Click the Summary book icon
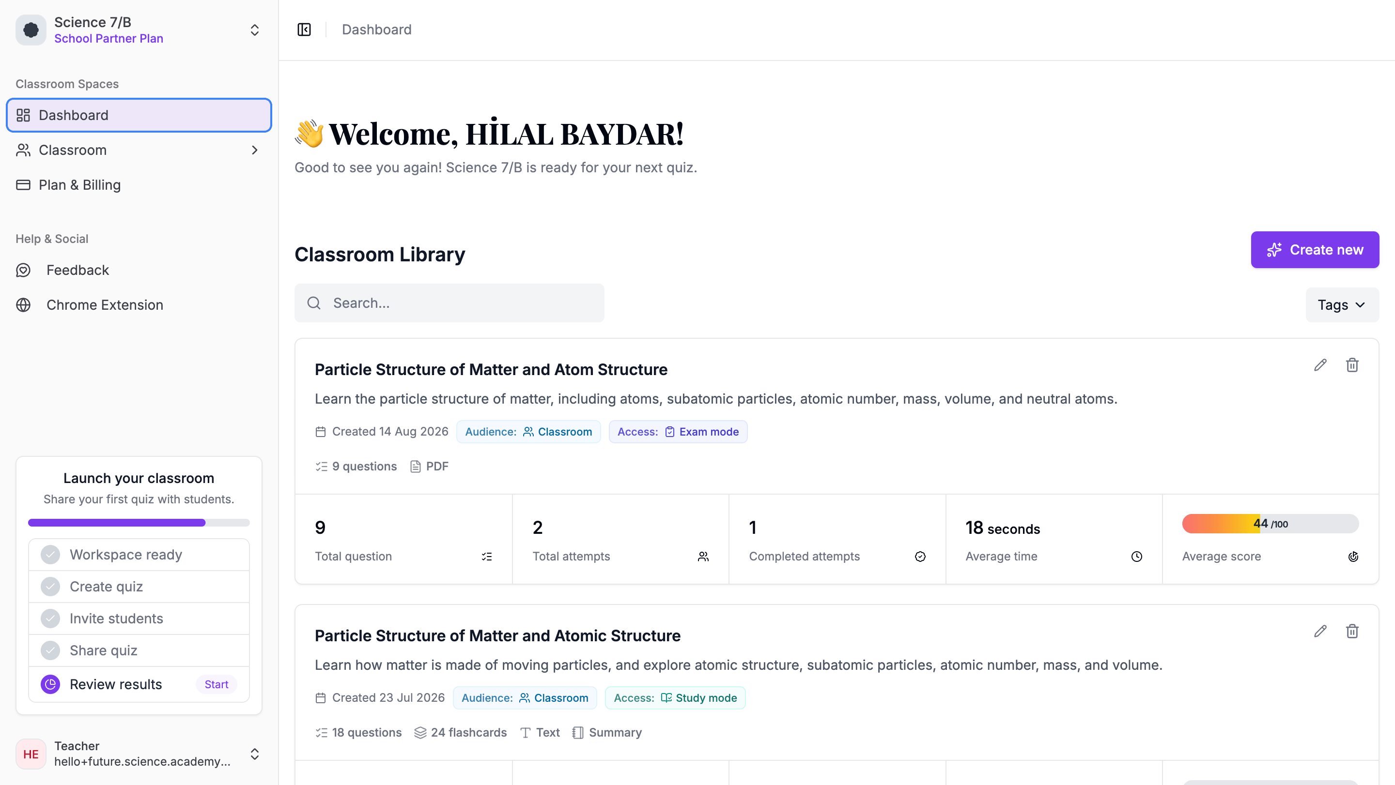This screenshot has height=785, width=1395. pyautogui.click(x=578, y=733)
